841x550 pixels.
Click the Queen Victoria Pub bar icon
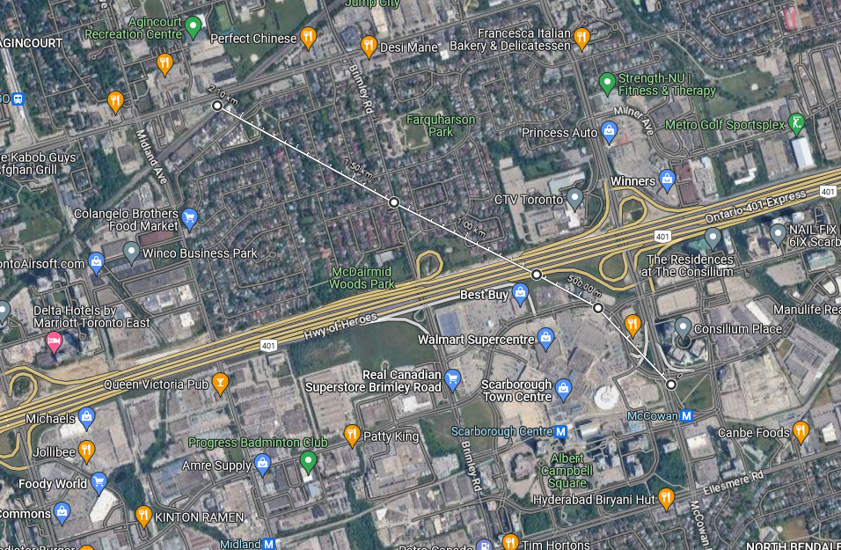(x=220, y=383)
